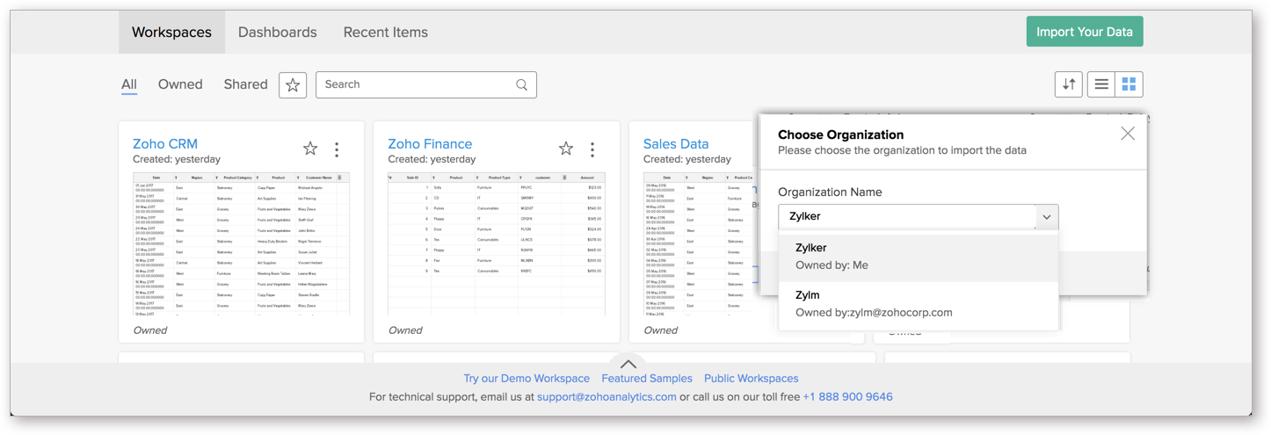The width and height of the screenshot is (1271, 435).
Task: Open the Zoho Finance workspace title
Action: (430, 143)
